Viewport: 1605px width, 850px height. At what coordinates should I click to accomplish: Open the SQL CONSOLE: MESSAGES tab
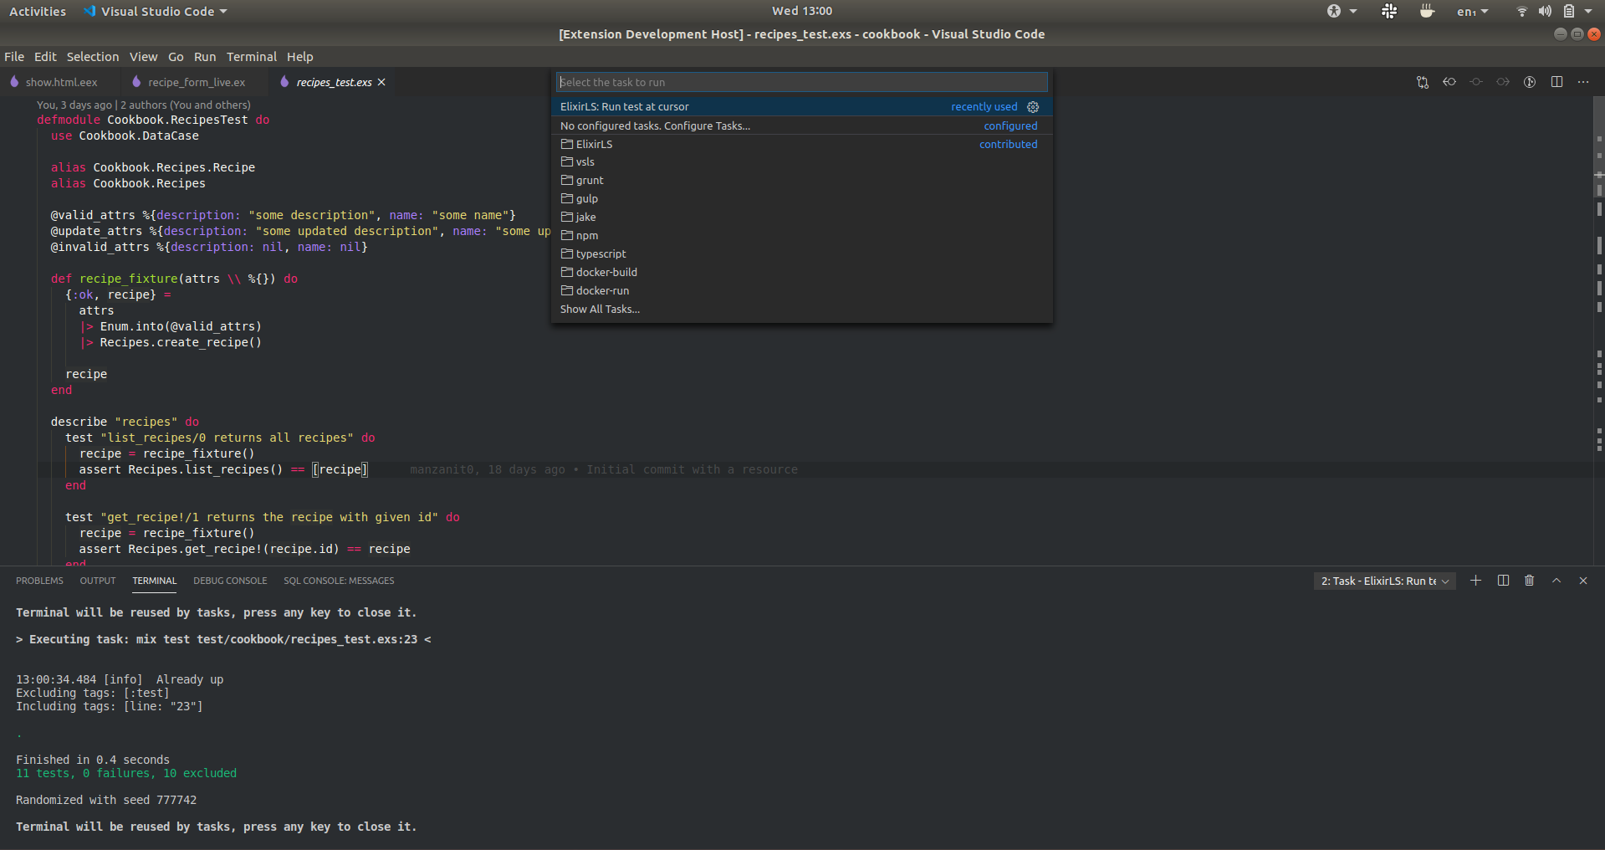pos(339,581)
